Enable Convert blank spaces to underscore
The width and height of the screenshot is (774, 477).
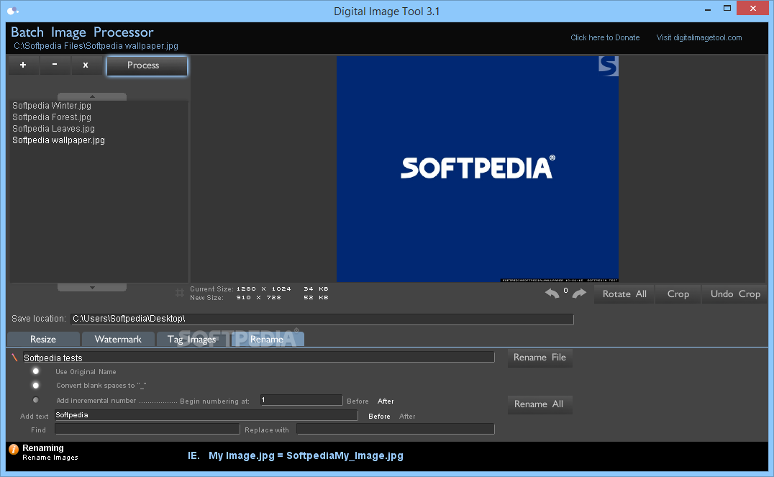pyautogui.click(x=35, y=385)
